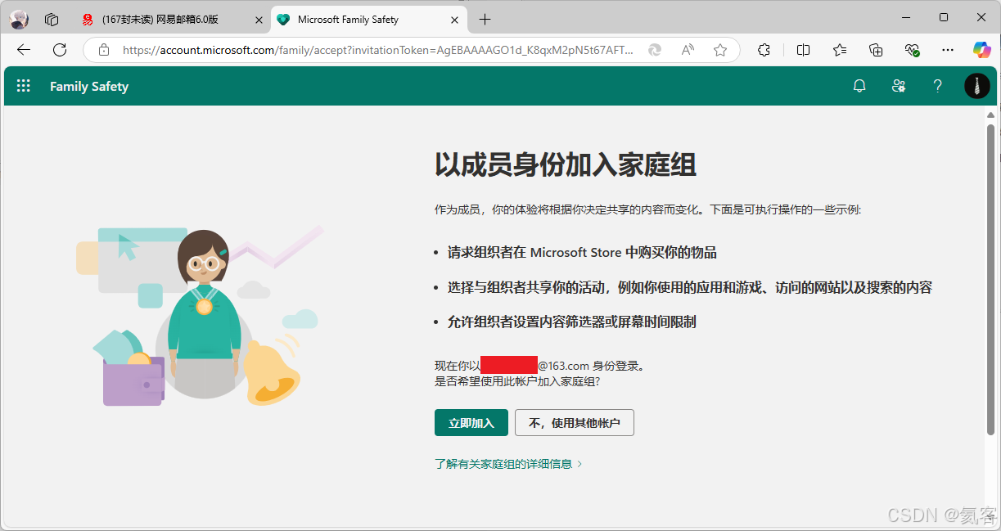The image size is (1001, 531).
Task: Click the swirl icon in address bar
Action: point(655,50)
